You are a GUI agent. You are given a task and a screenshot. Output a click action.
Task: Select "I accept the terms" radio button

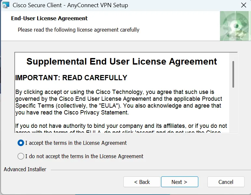click(x=21, y=143)
